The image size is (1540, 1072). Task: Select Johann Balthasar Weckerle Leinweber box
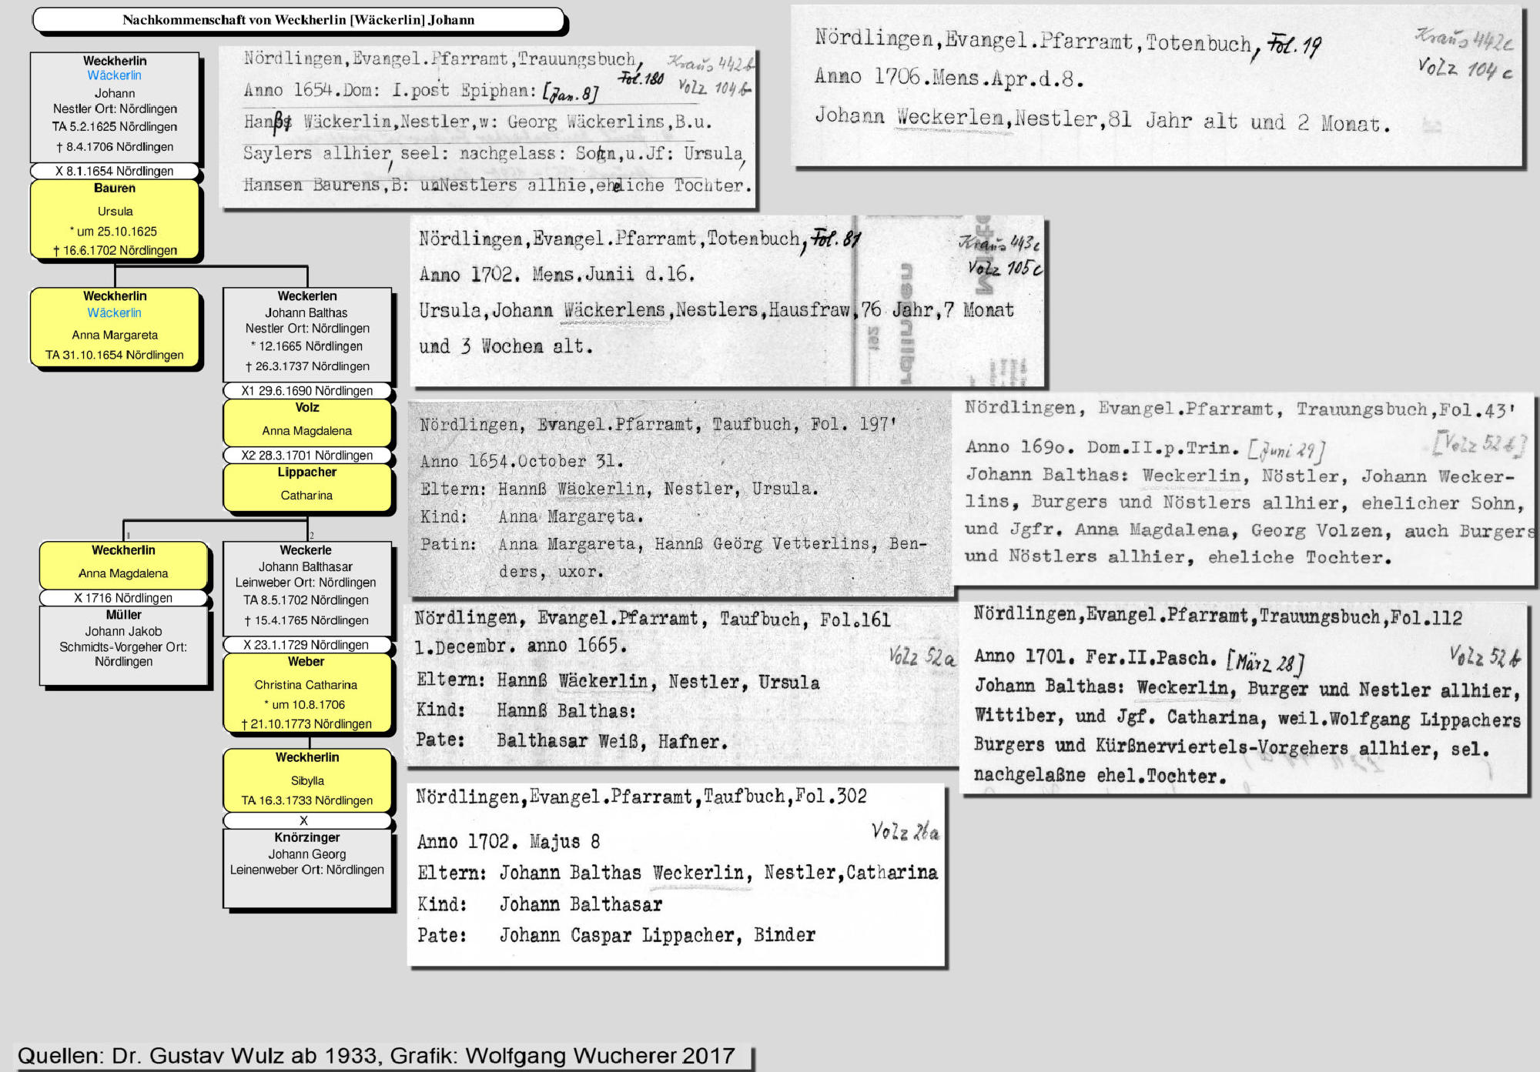pyautogui.click(x=306, y=589)
